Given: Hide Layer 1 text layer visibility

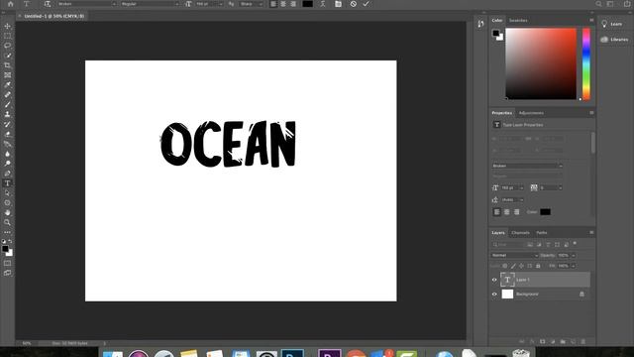Looking at the screenshot, I should pyautogui.click(x=494, y=280).
